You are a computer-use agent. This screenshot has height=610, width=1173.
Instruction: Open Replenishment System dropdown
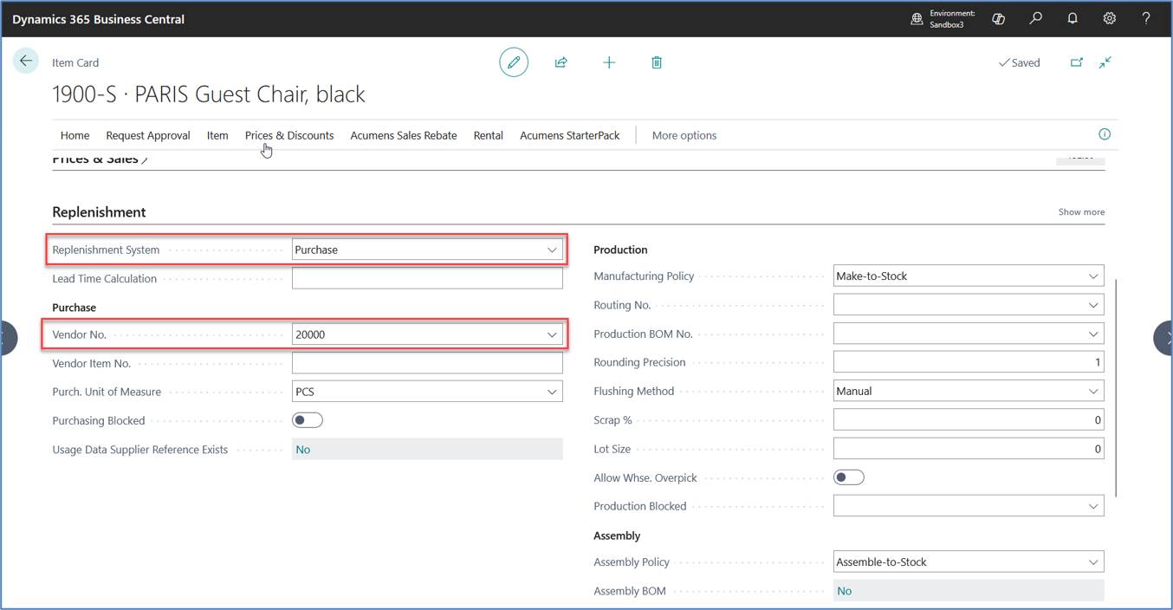(552, 250)
